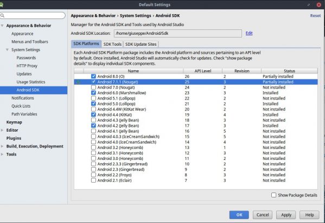Select Android SDK in the sidebar

coord(34,90)
